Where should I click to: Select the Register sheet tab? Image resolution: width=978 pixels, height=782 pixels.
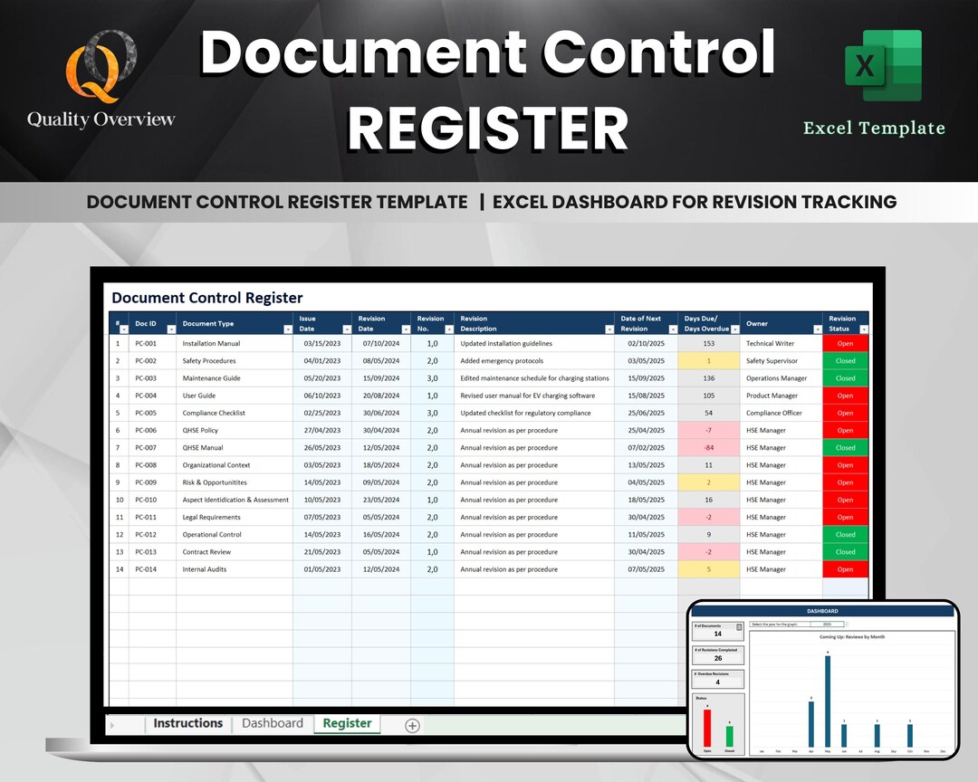tap(347, 724)
